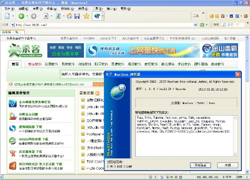This screenshot has width=250, height=180.
Task: Expand the dropdown next to the Go button
Action: coord(207,25)
